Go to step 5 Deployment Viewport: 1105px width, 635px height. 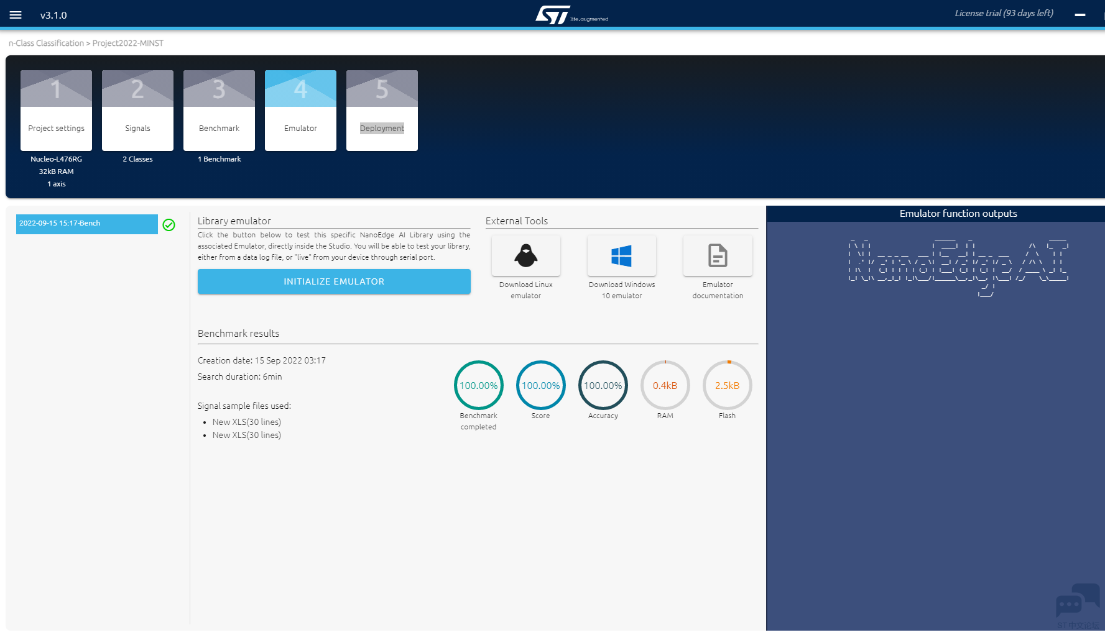click(x=382, y=111)
